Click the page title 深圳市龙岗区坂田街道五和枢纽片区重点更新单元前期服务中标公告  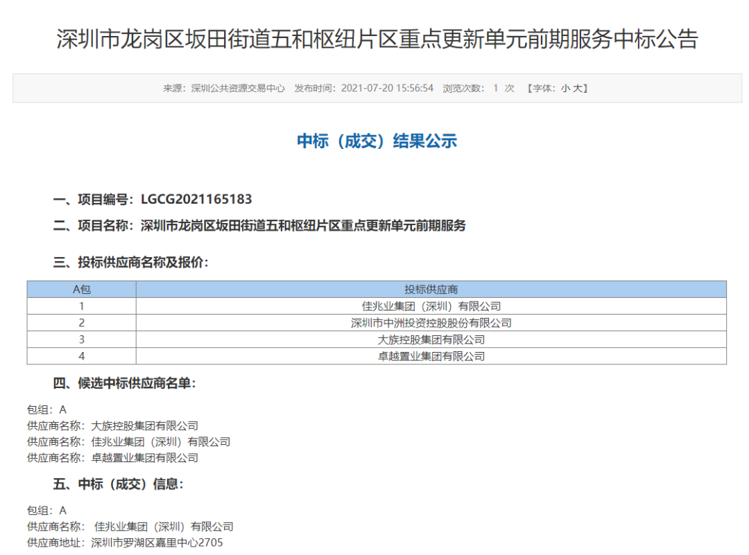coord(377,39)
